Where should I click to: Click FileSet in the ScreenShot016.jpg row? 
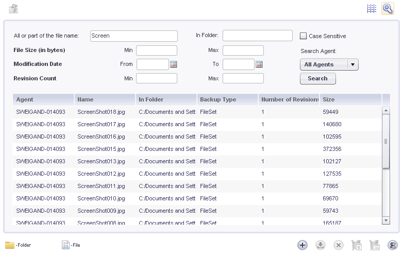tap(208, 136)
